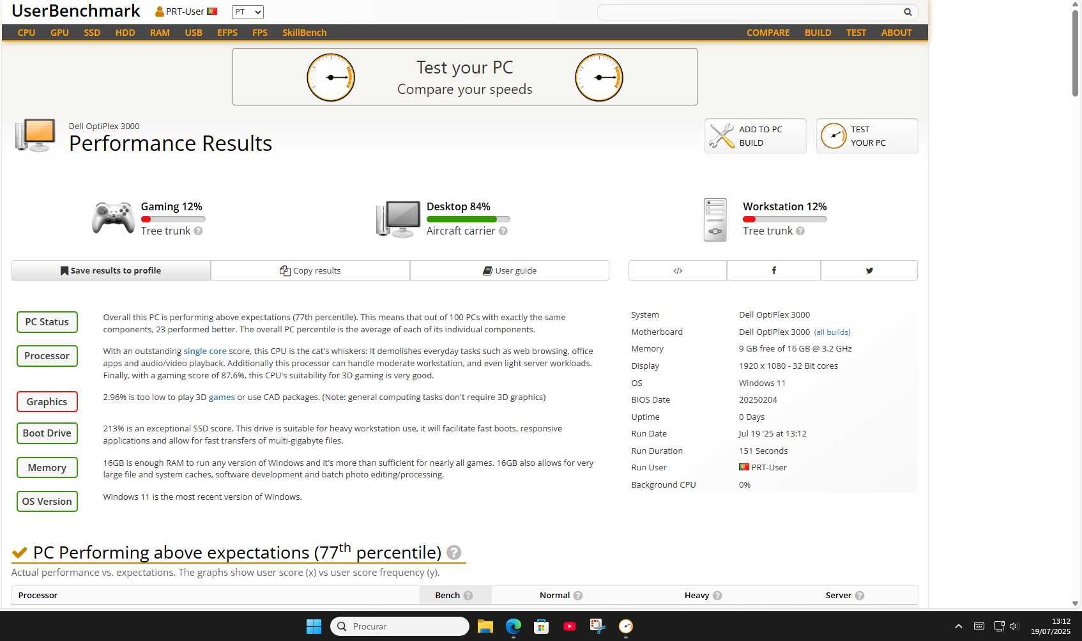The height and width of the screenshot is (641, 1082).
Task: Open Server column help icon
Action: pos(860,596)
